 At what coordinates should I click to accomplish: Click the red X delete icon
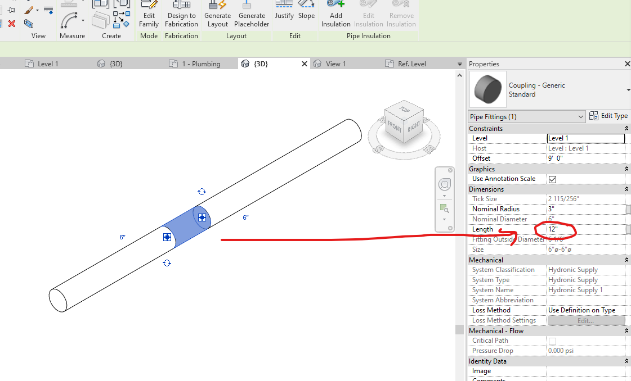12,24
